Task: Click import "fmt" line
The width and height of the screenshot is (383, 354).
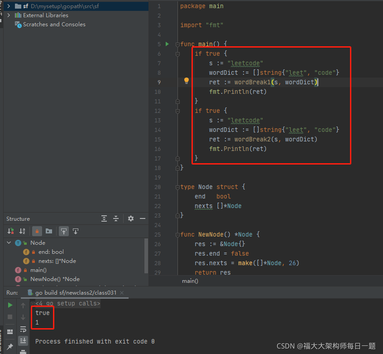Action: click(x=202, y=25)
